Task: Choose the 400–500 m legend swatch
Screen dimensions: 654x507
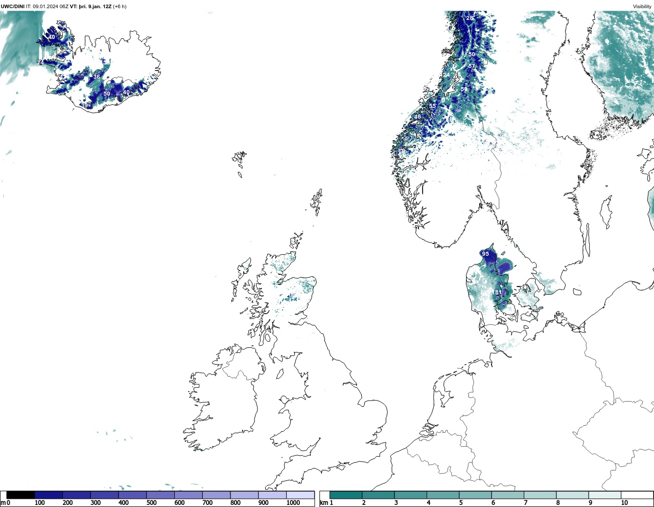Action: pyautogui.click(x=132, y=495)
